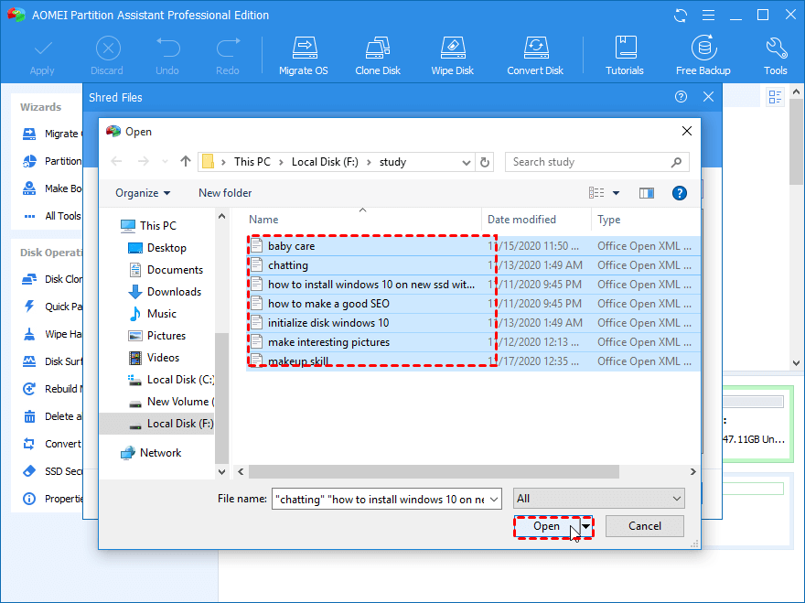
Task: Expand path chevron after Local Disk (F:)
Action: [369, 162]
